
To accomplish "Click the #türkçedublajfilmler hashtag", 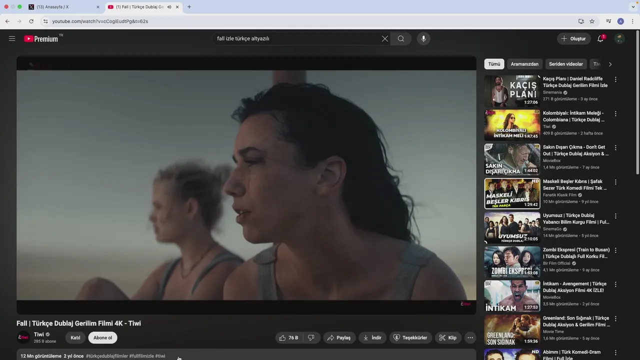I will click(106, 356).
